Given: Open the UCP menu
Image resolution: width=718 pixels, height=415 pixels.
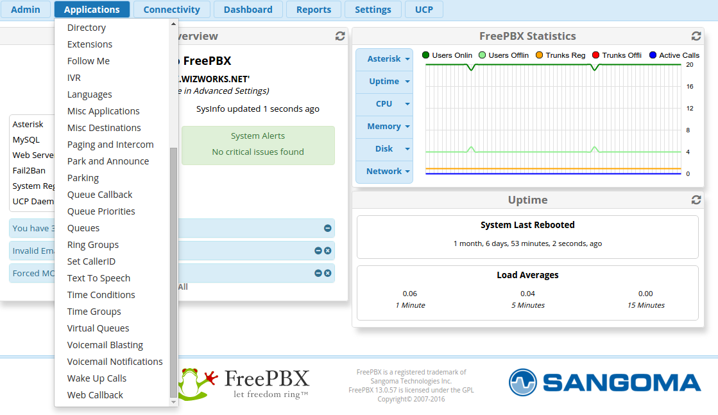Looking at the screenshot, I should [424, 9].
